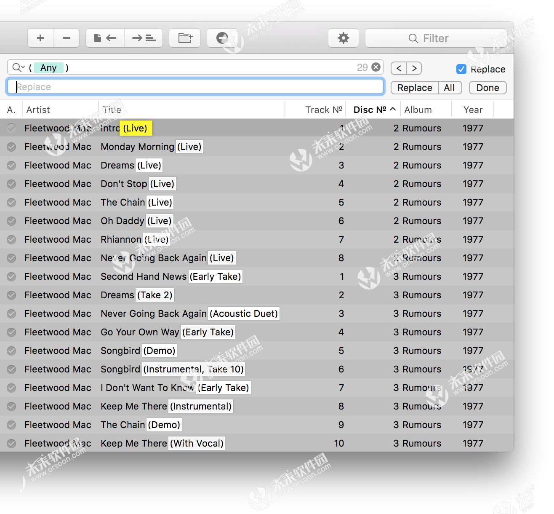This screenshot has width=554, height=514.
Task: Toggle the checkmark for Intro (Live) row
Action: 11,128
